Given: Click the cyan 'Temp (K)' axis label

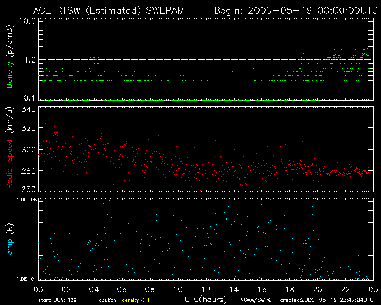Looking at the screenshot, I should (10, 241).
